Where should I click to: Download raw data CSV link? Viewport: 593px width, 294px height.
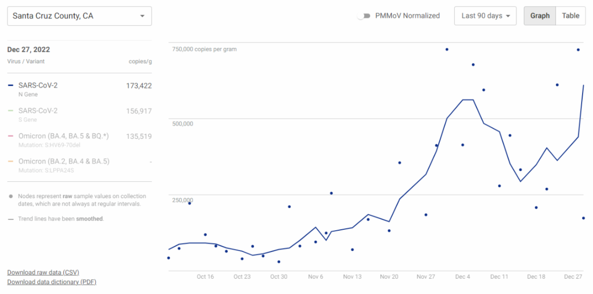point(43,273)
